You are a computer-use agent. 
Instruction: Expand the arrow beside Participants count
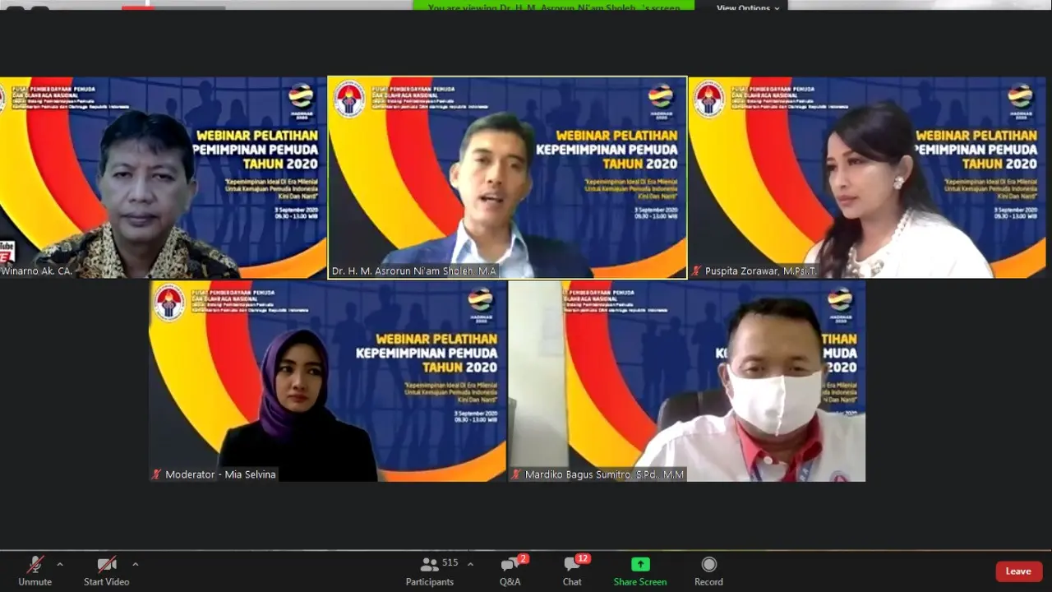[470, 564]
